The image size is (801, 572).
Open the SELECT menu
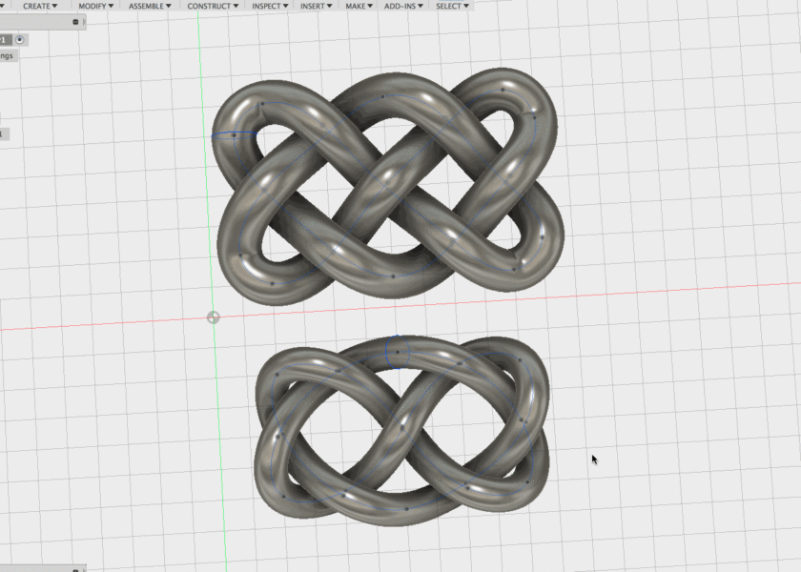pos(451,6)
